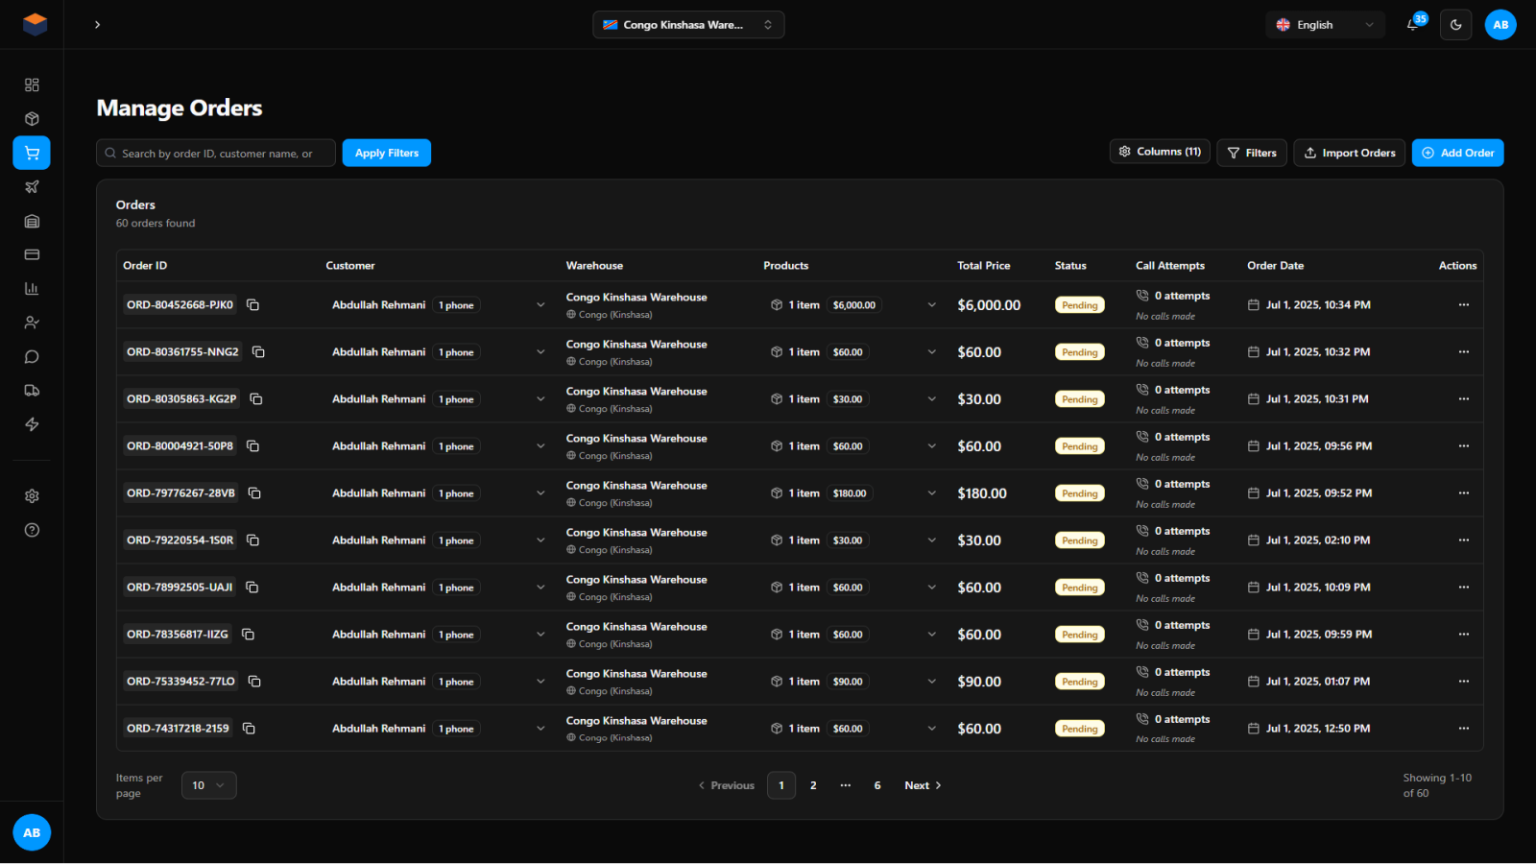Select the Products package icon in sidebar

point(32,118)
